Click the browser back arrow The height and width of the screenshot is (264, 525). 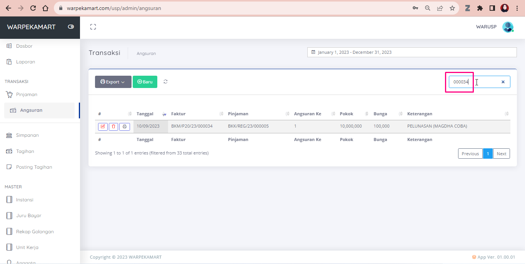8,8
